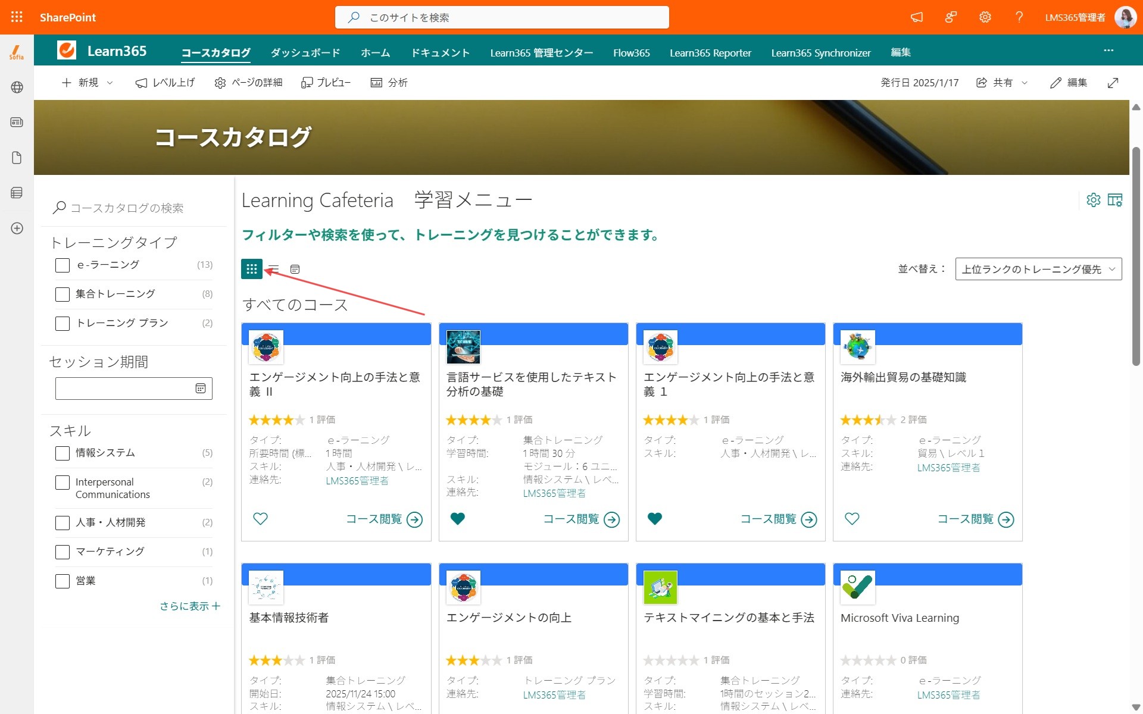Click the star rating of テキストマイニングの基本と手法

tap(671, 660)
